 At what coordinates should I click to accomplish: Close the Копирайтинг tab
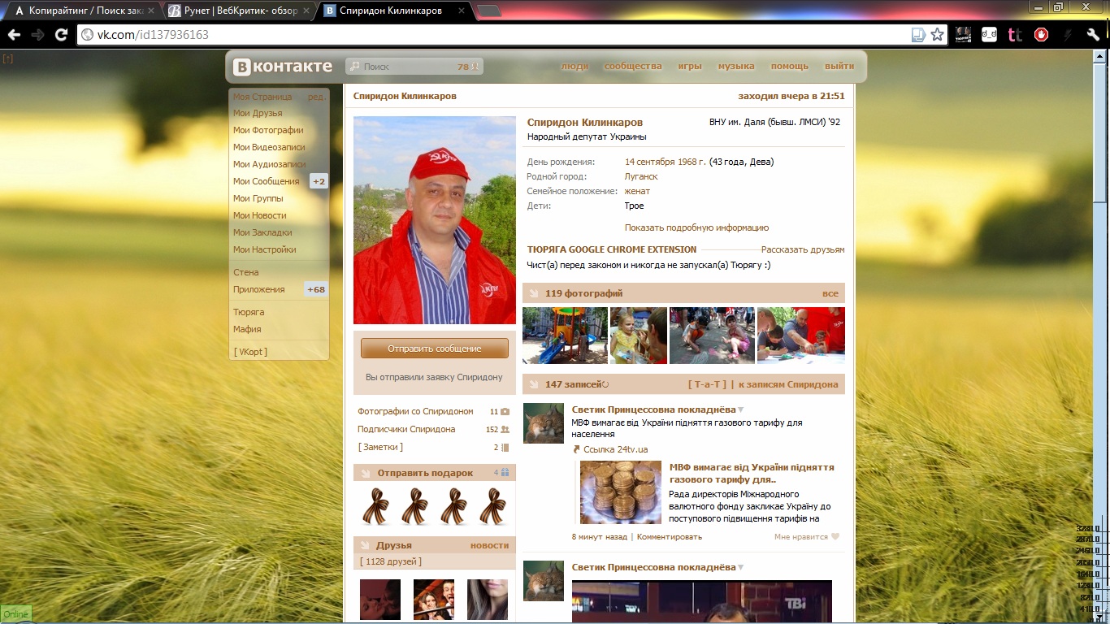pyautogui.click(x=151, y=11)
